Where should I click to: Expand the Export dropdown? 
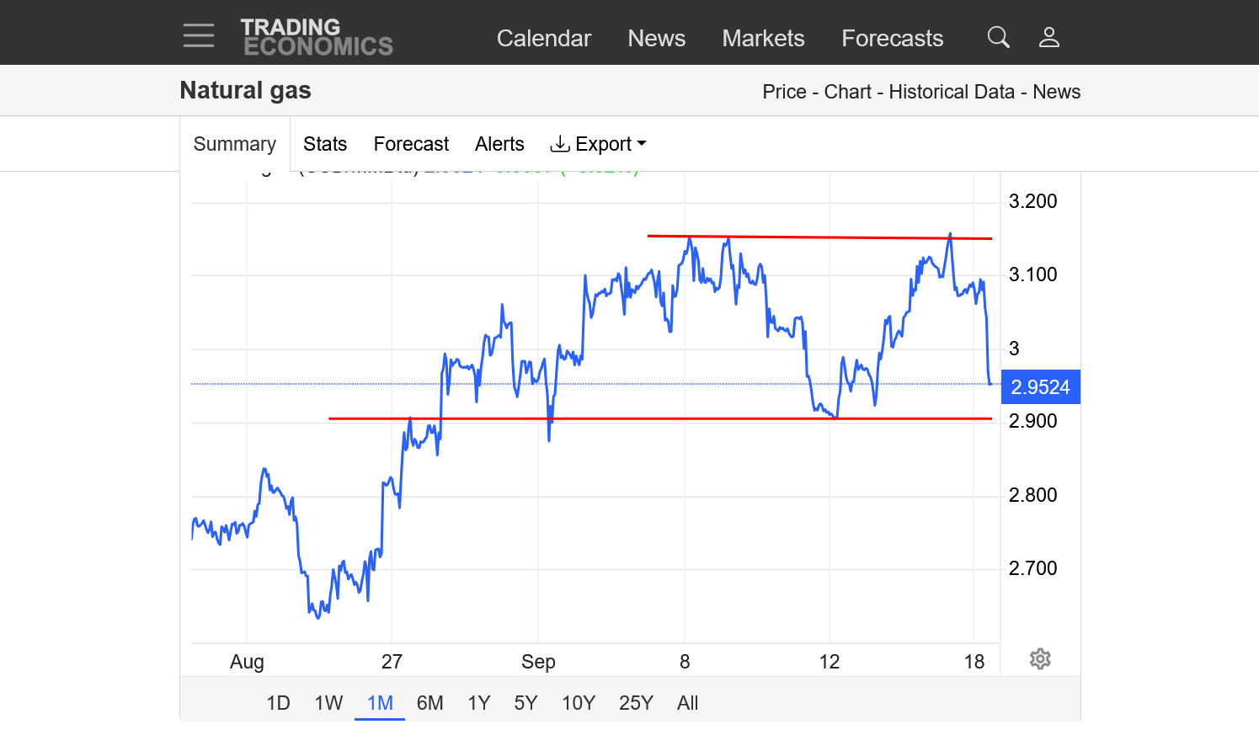(x=598, y=144)
